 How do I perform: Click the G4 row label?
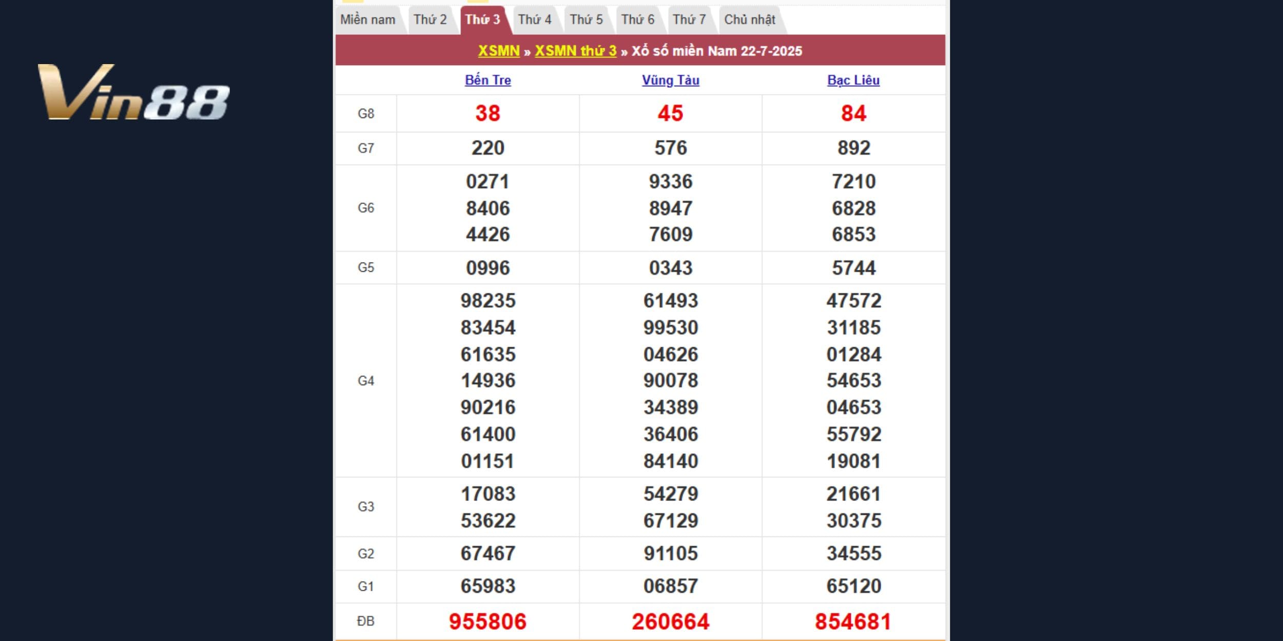coord(366,381)
